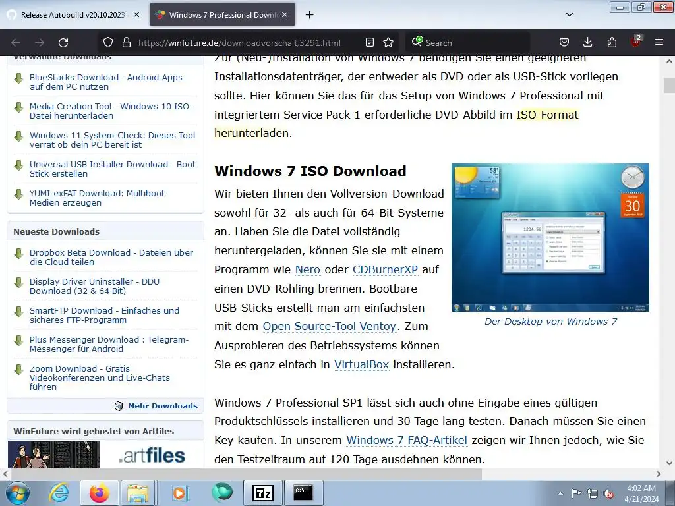Follow the Open Source-Tool Ventoy link
Screen dimensions: 675x506
(330, 327)
